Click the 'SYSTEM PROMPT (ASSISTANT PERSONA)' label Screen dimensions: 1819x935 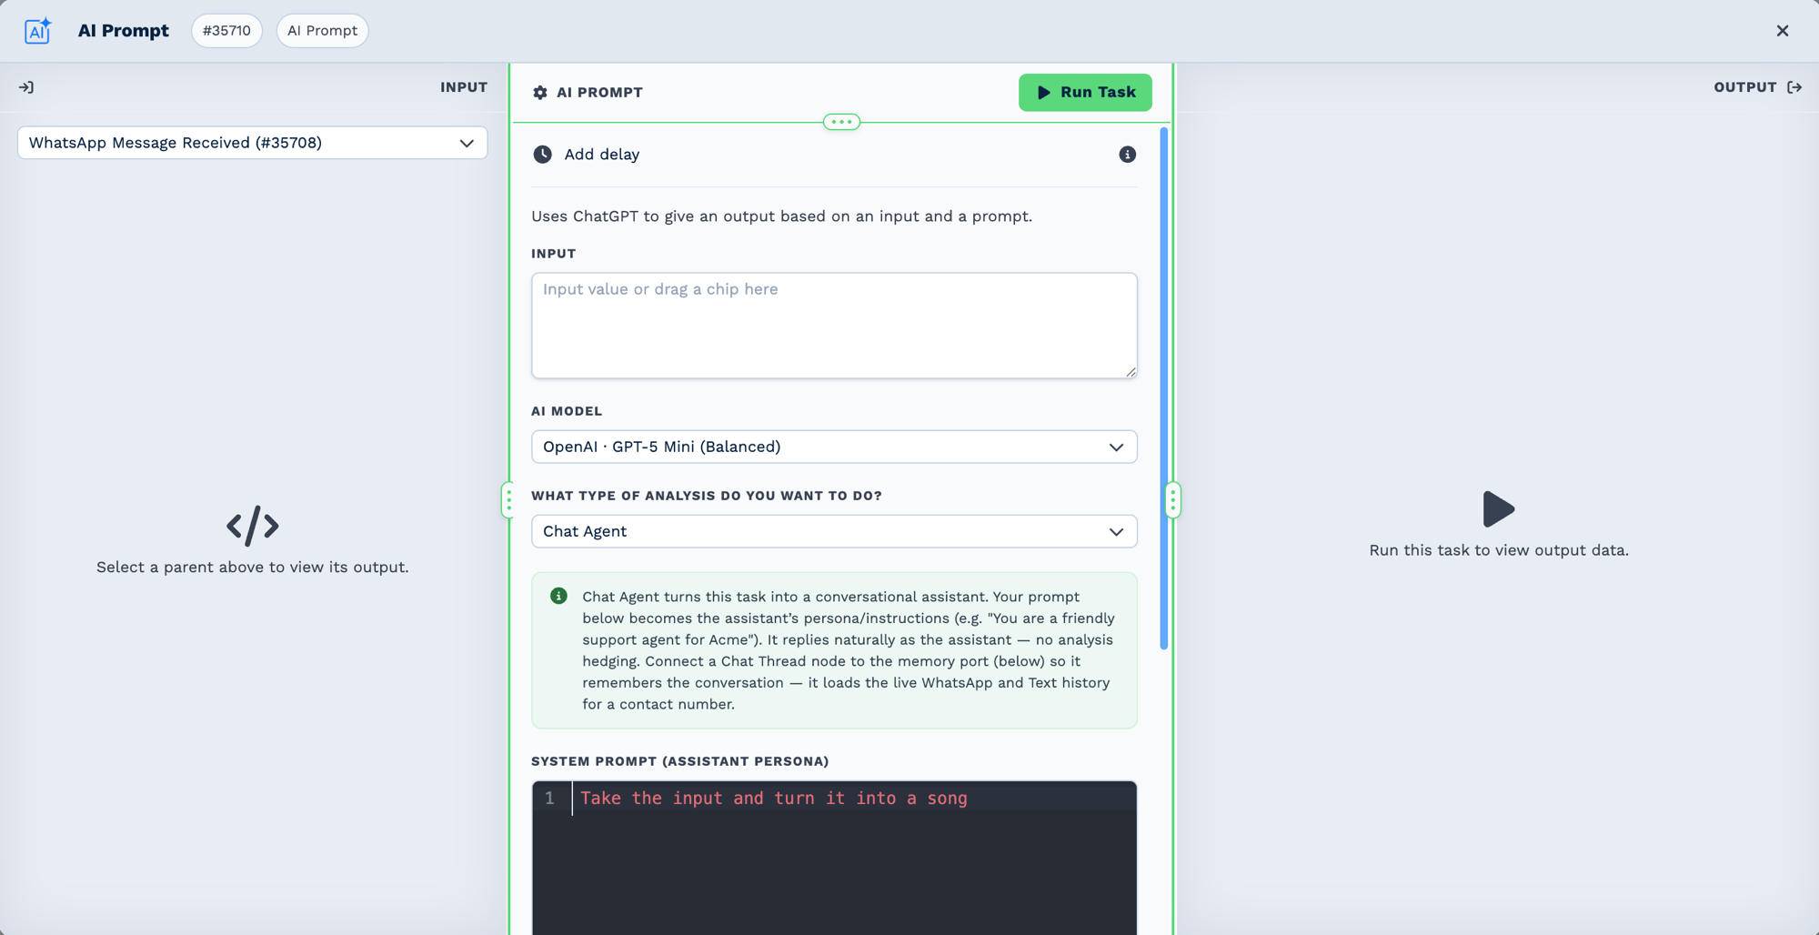(679, 761)
